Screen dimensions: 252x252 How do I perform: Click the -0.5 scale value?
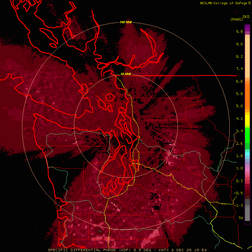tap(238, 193)
